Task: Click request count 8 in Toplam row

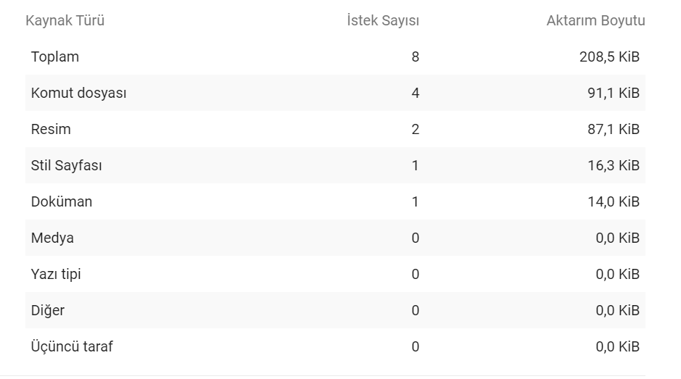Action: [416, 57]
